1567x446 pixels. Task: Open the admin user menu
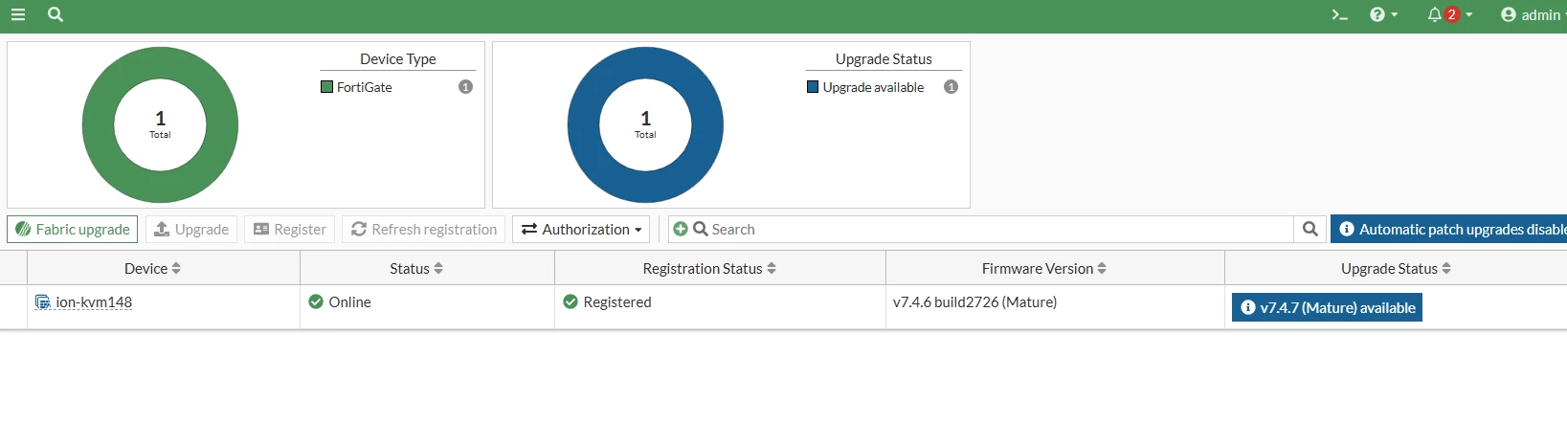pyautogui.click(x=1533, y=14)
